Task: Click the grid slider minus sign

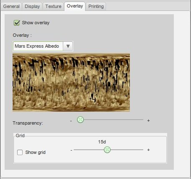Action: tap(71, 150)
